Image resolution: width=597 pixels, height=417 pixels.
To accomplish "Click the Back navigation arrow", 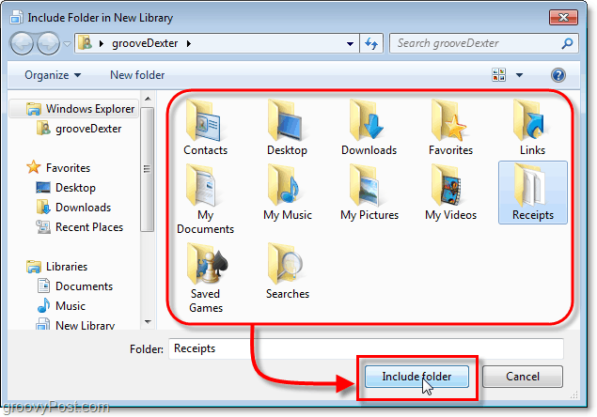I will tap(22, 43).
